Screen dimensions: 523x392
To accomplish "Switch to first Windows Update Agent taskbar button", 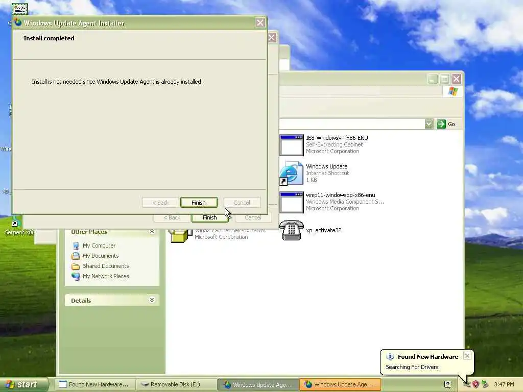I will tap(258, 384).
